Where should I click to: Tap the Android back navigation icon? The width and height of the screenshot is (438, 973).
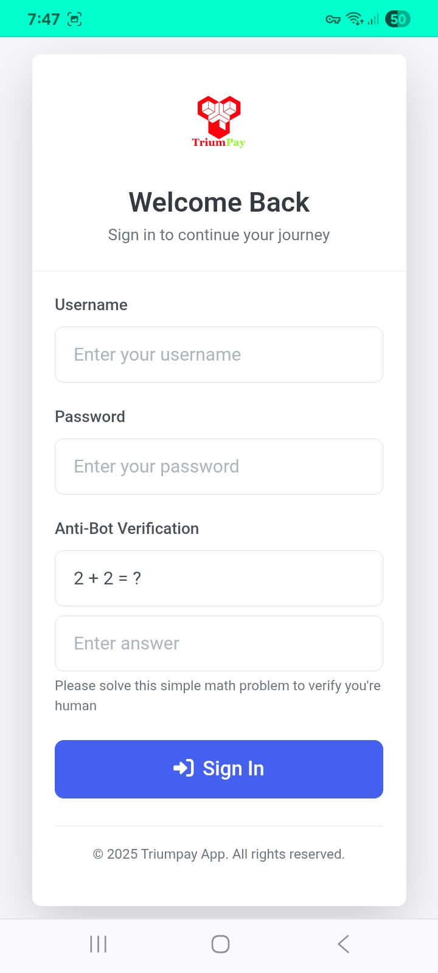click(x=343, y=944)
